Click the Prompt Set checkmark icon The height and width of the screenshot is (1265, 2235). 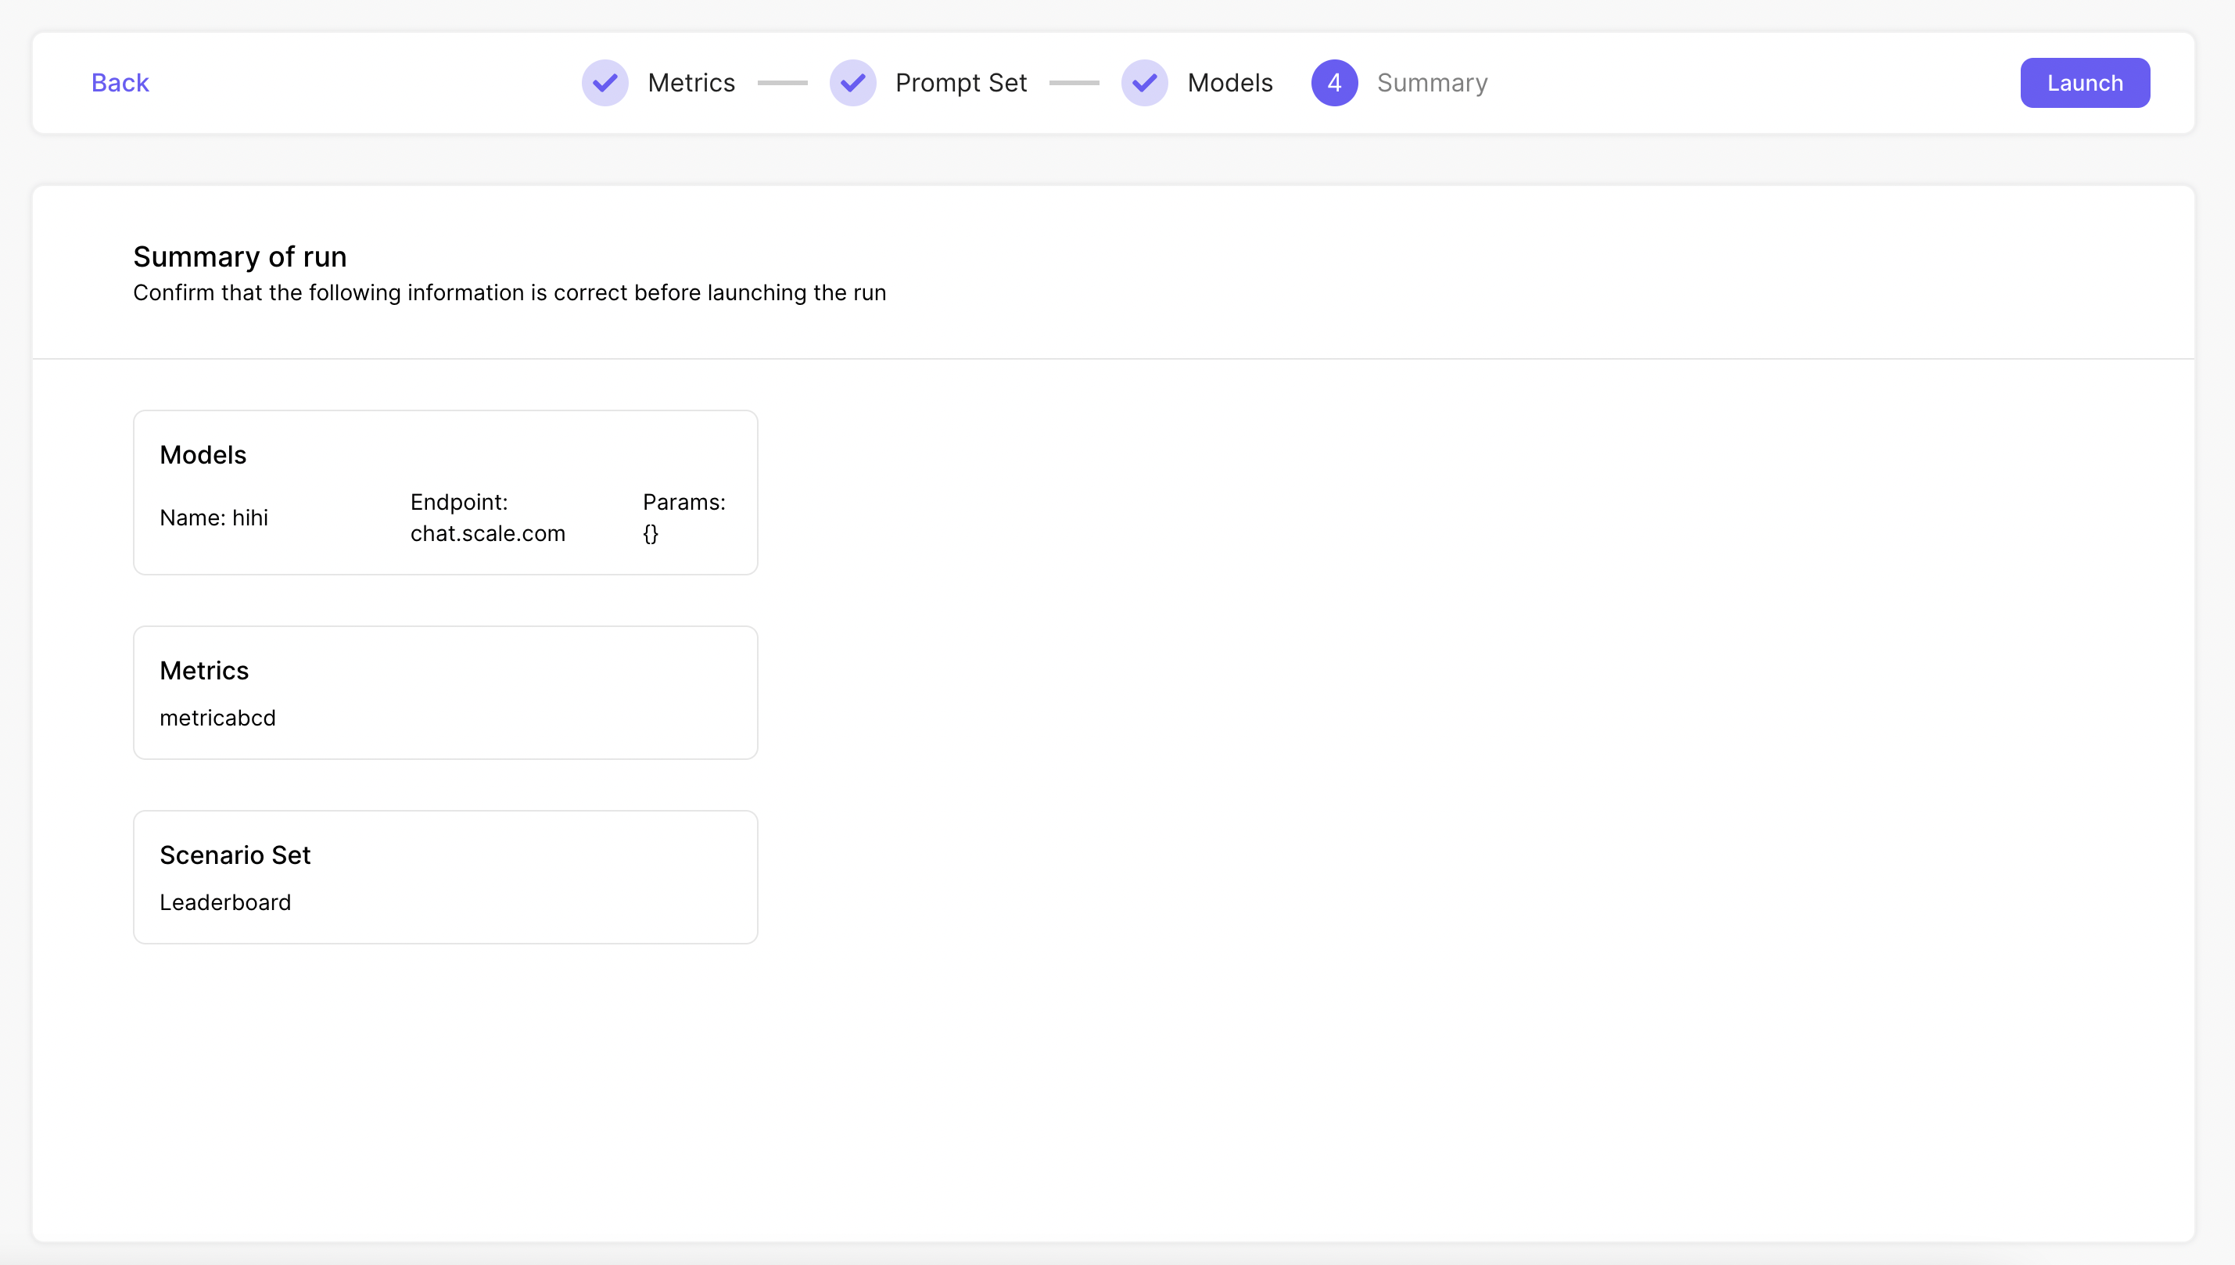(852, 83)
